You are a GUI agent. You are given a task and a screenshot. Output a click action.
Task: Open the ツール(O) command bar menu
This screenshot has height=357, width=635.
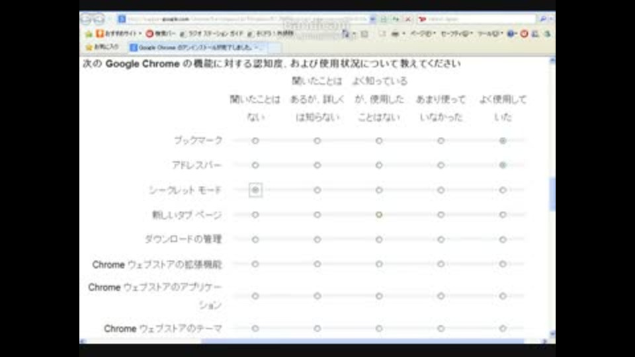[x=489, y=34]
